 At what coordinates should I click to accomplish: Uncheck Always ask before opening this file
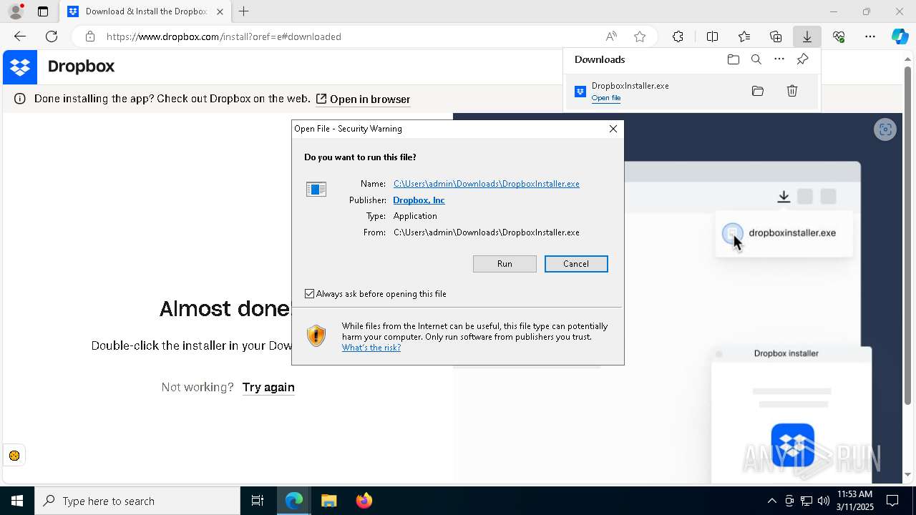click(310, 294)
